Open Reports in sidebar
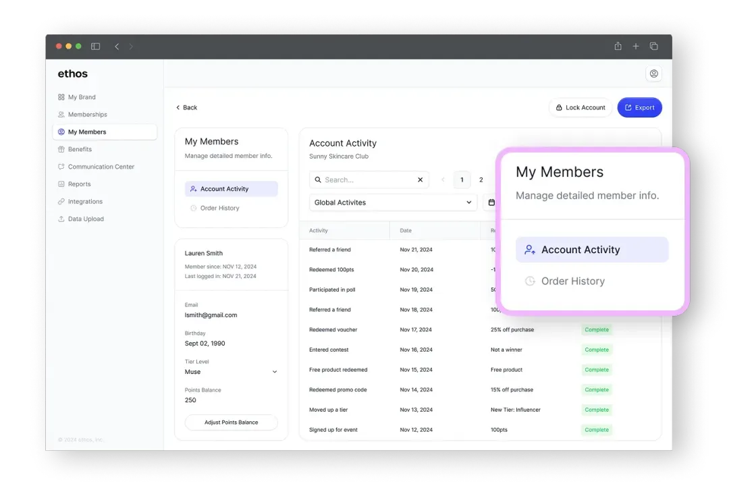The height and width of the screenshot is (494, 729). pyautogui.click(x=80, y=184)
